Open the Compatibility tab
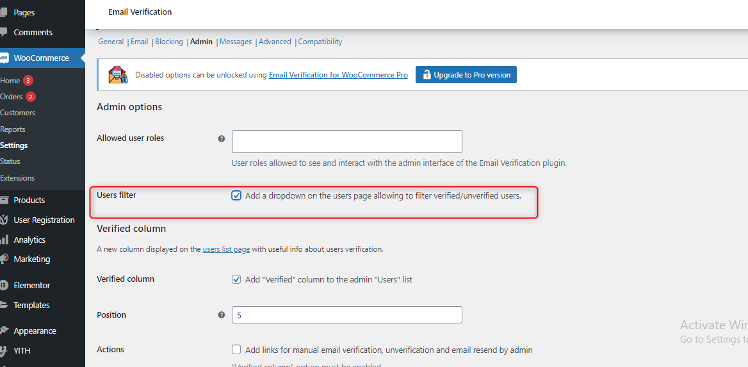The height and width of the screenshot is (367, 748). pyautogui.click(x=320, y=42)
